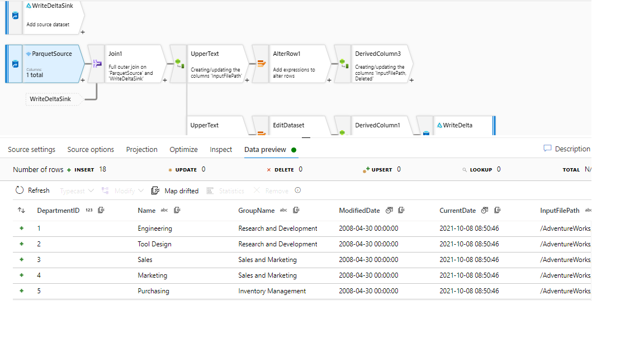Click the AlterRow1 alter row icon

pos(261,64)
